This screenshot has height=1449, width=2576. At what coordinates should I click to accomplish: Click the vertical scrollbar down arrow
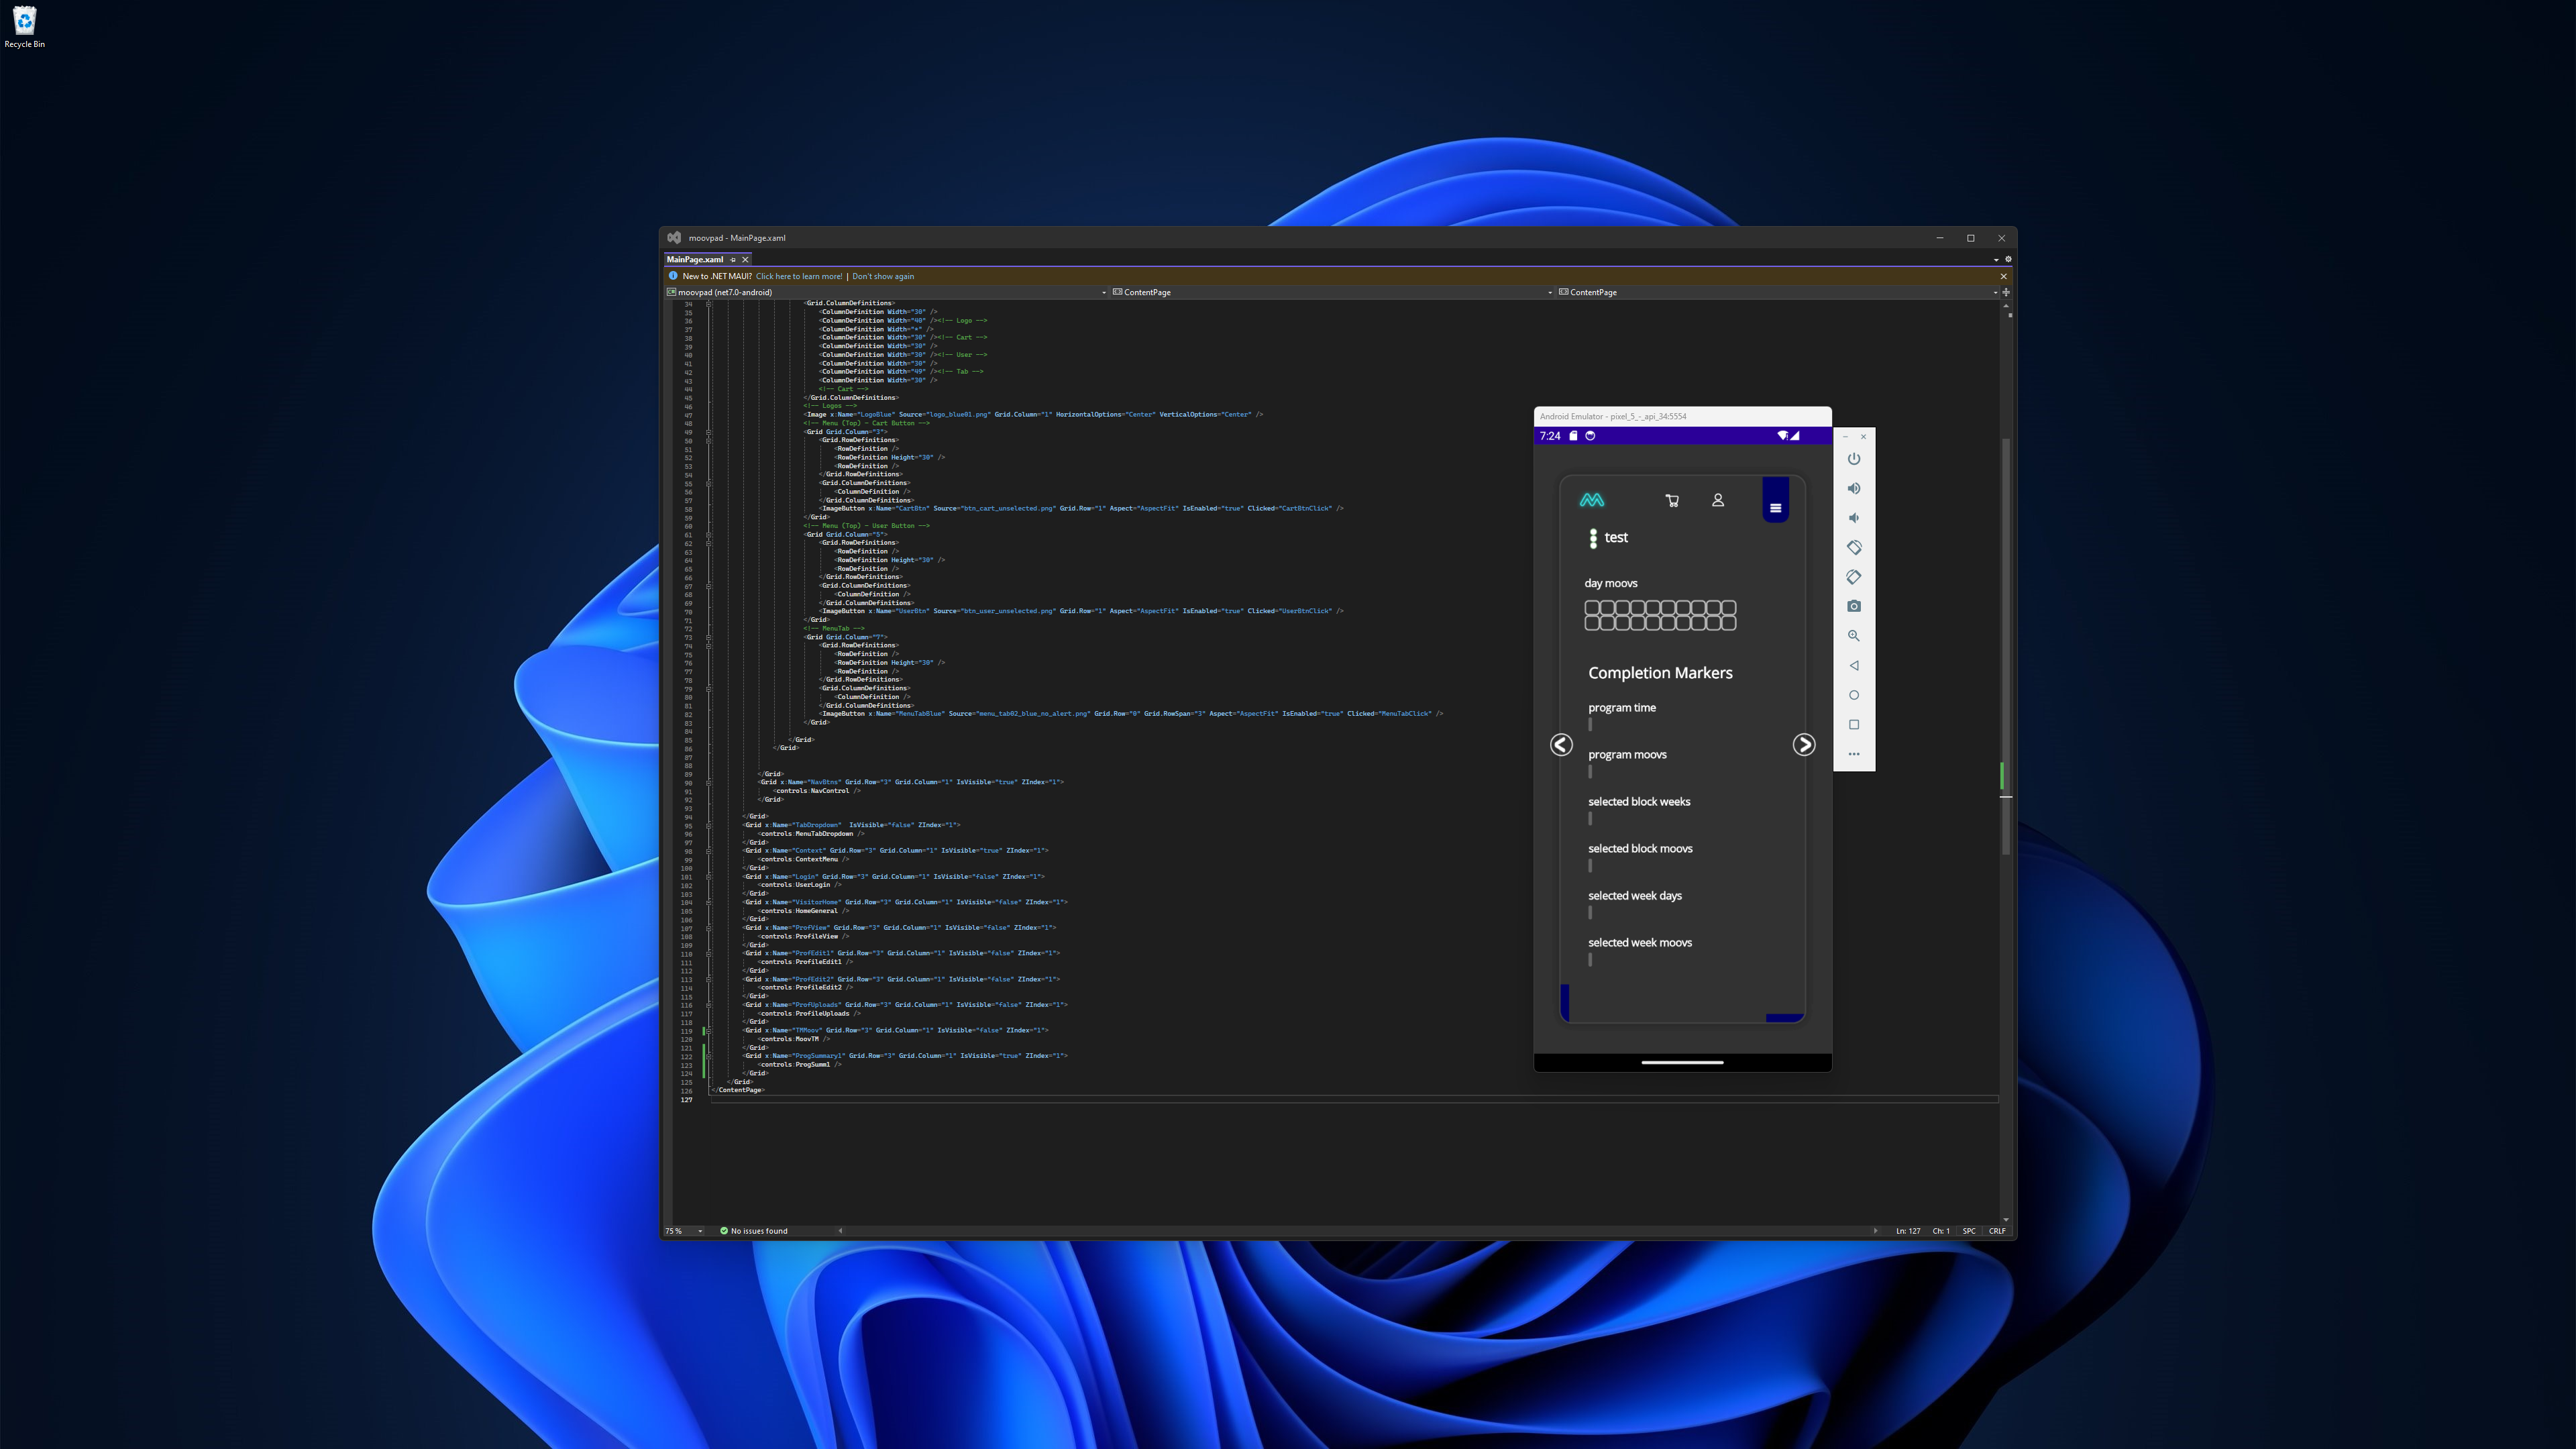click(x=2005, y=1220)
